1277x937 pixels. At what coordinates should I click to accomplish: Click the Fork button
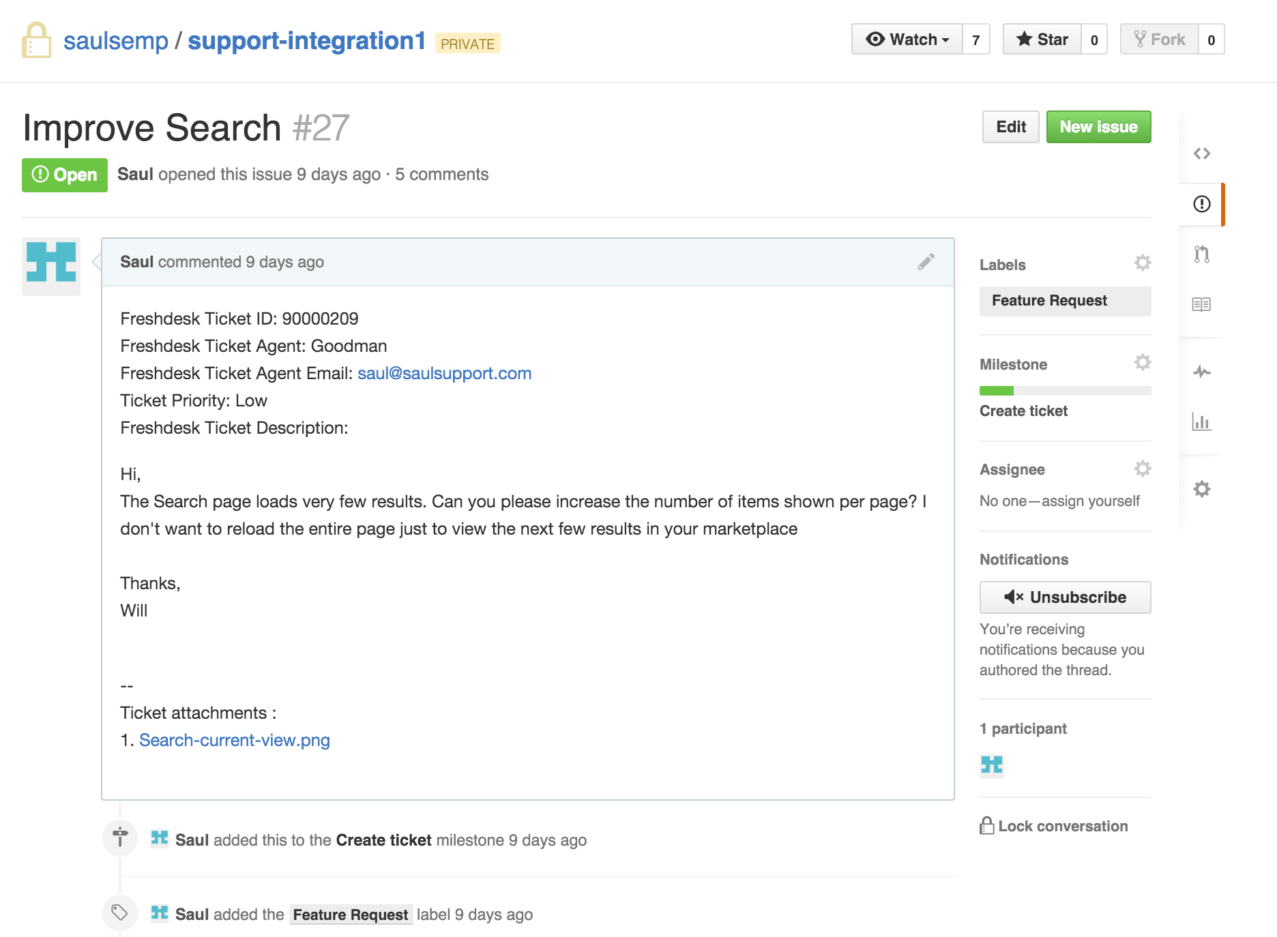pos(1160,40)
